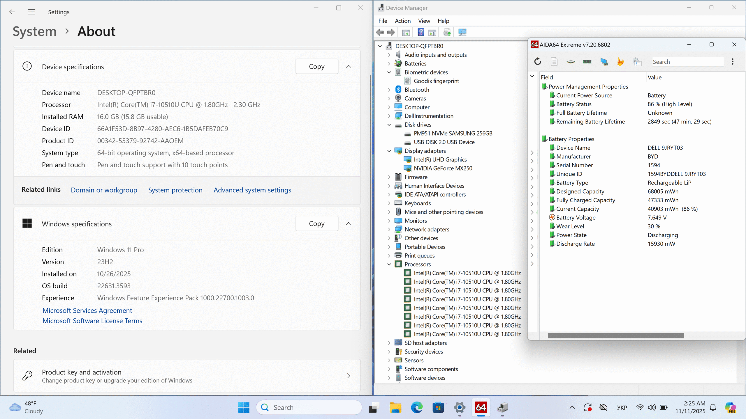The width and height of the screenshot is (746, 419).
Task: Launch the flame stability test icon
Action: point(620,61)
